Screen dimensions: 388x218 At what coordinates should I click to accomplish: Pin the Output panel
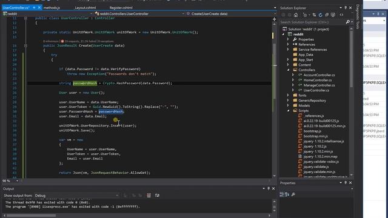269,188
